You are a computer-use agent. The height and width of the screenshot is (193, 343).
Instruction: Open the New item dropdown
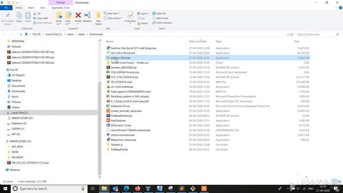(x=112, y=13)
